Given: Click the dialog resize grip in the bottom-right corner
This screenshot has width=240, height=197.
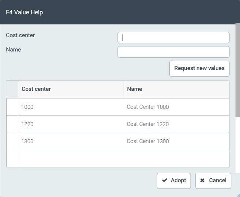Looking at the screenshot, I should [237, 195].
